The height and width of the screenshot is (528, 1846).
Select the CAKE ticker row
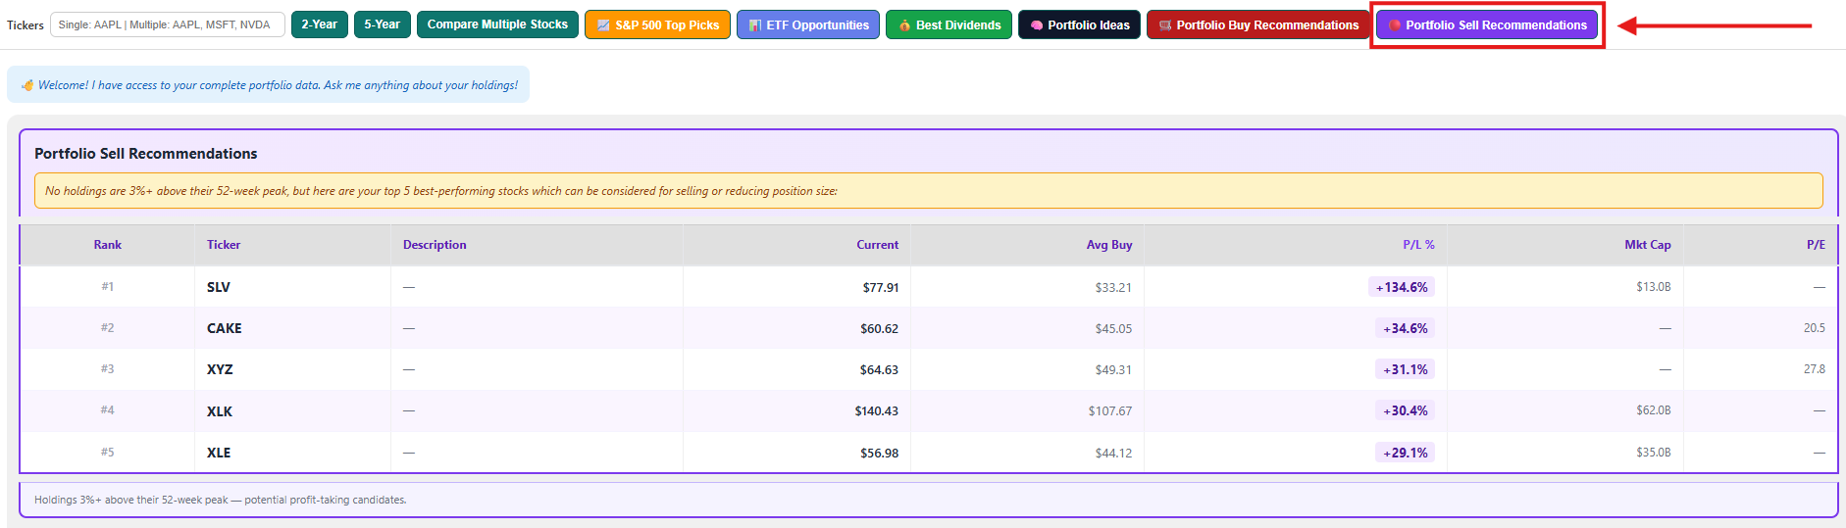[x=224, y=328]
